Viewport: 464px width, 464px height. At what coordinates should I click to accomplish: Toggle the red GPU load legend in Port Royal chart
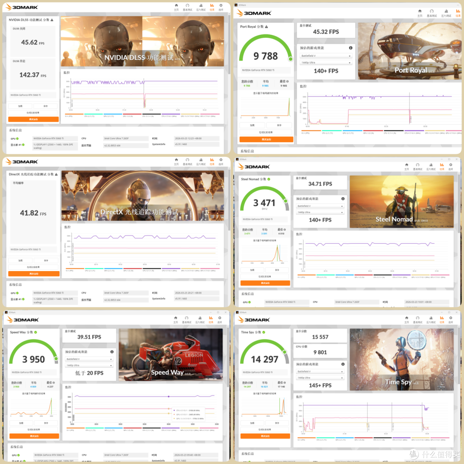click(x=373, y=132)
